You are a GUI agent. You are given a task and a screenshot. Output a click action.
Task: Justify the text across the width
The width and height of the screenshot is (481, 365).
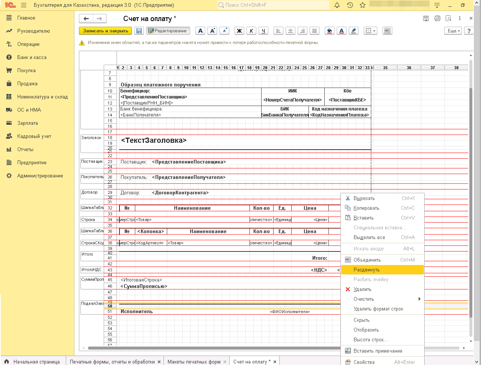[x=315, y=31]
